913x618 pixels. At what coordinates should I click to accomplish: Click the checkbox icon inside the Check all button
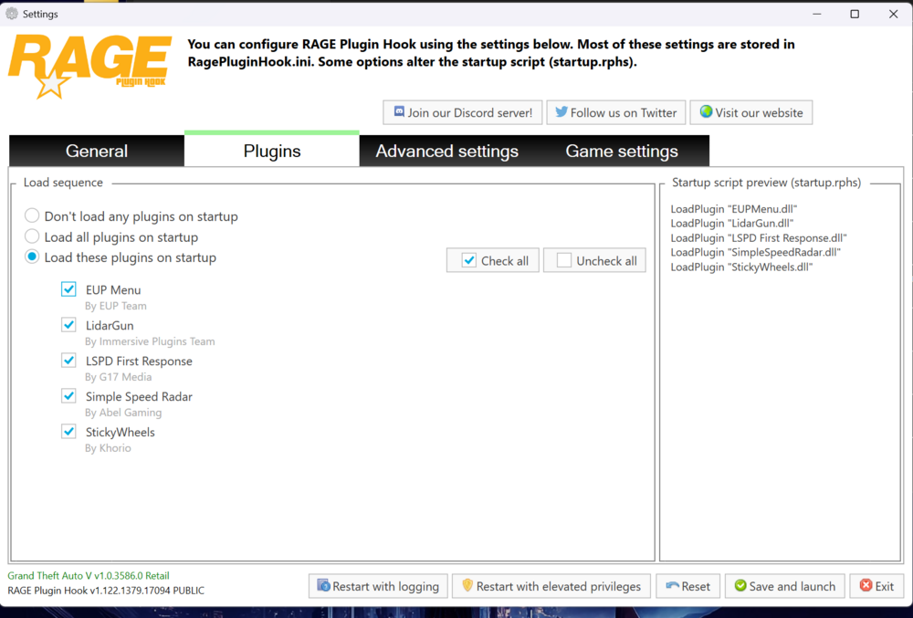[468, 260]
